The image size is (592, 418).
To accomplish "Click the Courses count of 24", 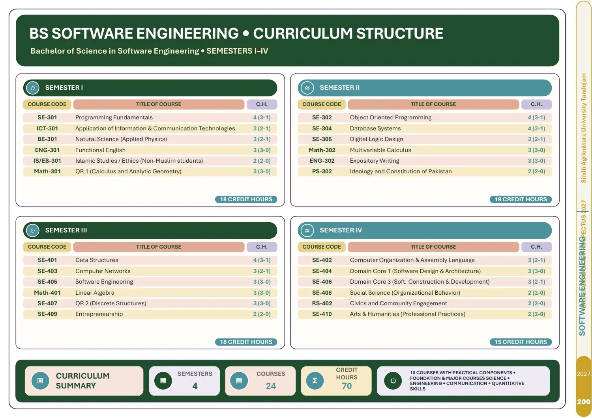I will click(271, 386).
